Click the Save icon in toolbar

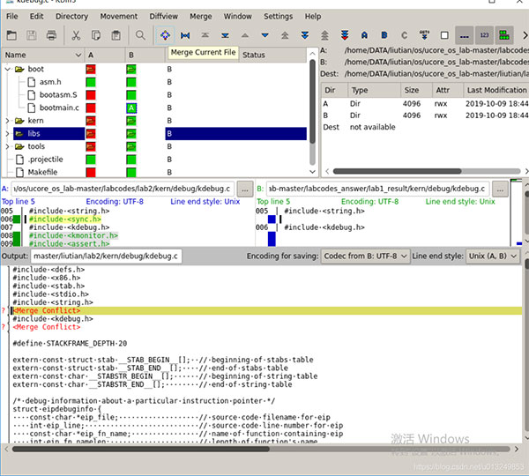pyautogui.click(x=32, y=35)
